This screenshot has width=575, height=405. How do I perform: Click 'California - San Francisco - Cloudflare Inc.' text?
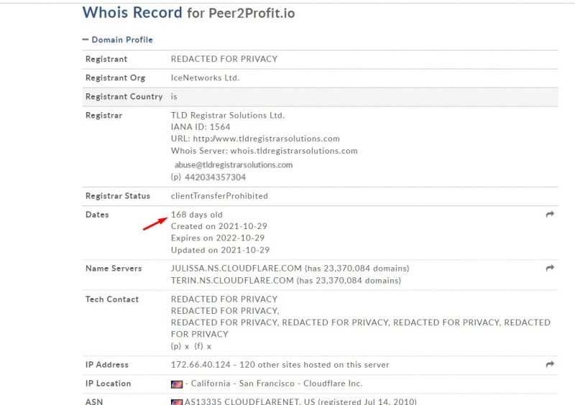[277, 383]
